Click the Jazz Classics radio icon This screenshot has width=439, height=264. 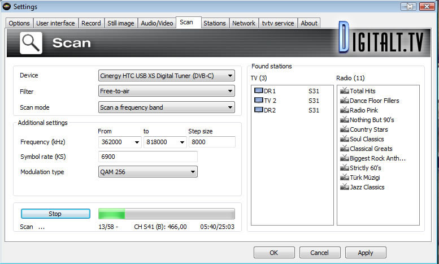[345, 187]
